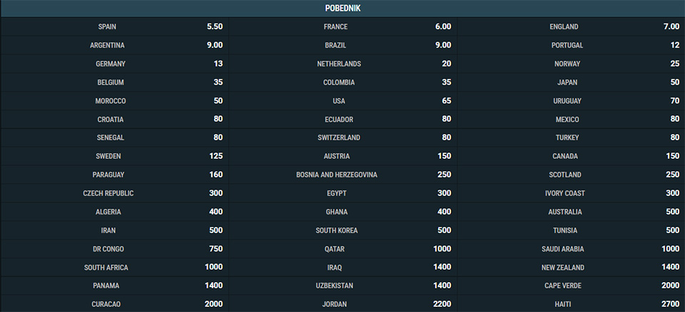Select Germany winner odds 13
Viewport: 685px width, 312px height.
[114, 63]
